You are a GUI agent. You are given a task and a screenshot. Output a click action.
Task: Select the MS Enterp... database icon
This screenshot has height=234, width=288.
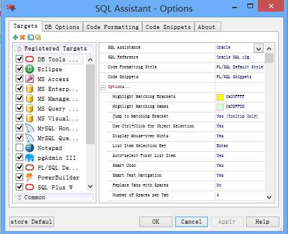pos(30,89)
